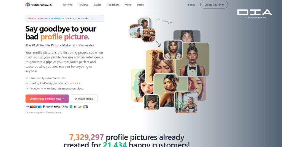Screen dimensions: 282x147
Task: Open the For who menu
Action: (68, 5)
